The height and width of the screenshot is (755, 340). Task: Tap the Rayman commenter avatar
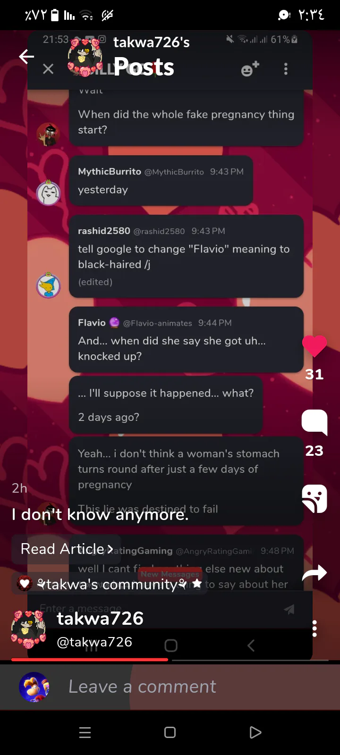click(x=34, y=687)
